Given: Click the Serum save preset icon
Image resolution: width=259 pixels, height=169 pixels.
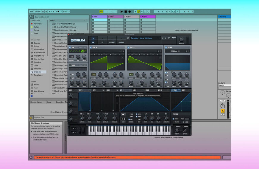Looking at the screenshot, I should [x=128, y=38].
